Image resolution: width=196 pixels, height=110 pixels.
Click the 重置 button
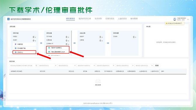point(157,65)
